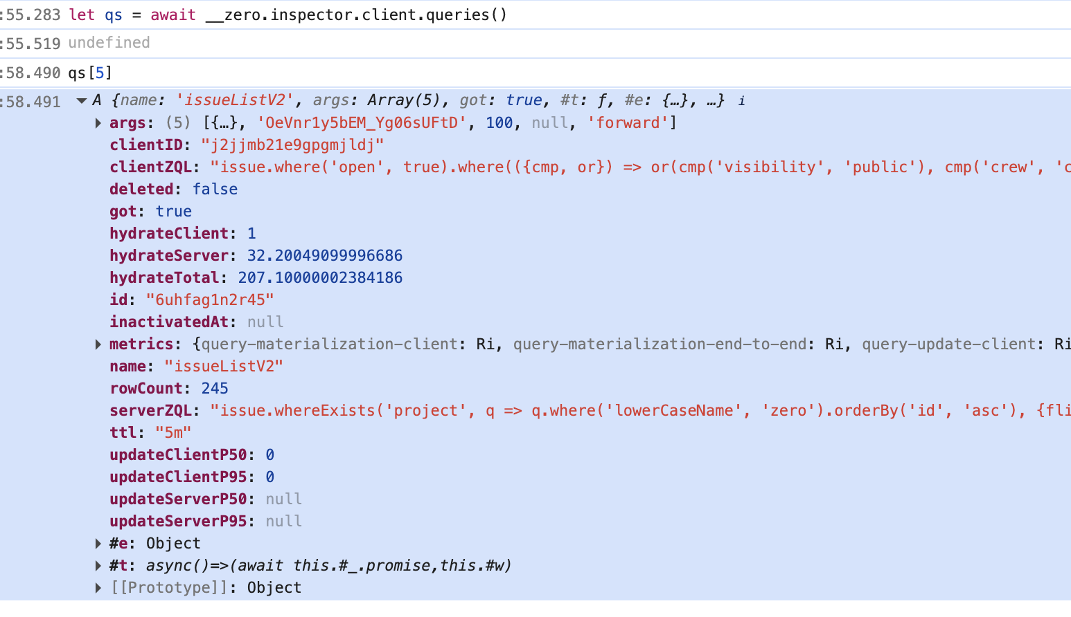The width and height of the screenshot is (1071, 617).
Task: Expand the #t async function field
Action: [98, 566]
